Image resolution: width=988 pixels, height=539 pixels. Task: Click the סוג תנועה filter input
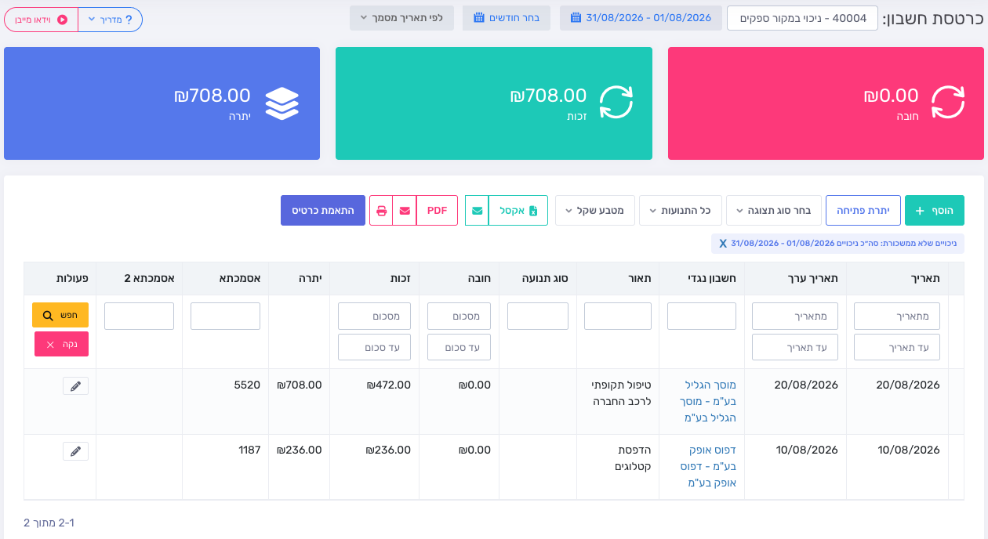[x=538, y=317]
